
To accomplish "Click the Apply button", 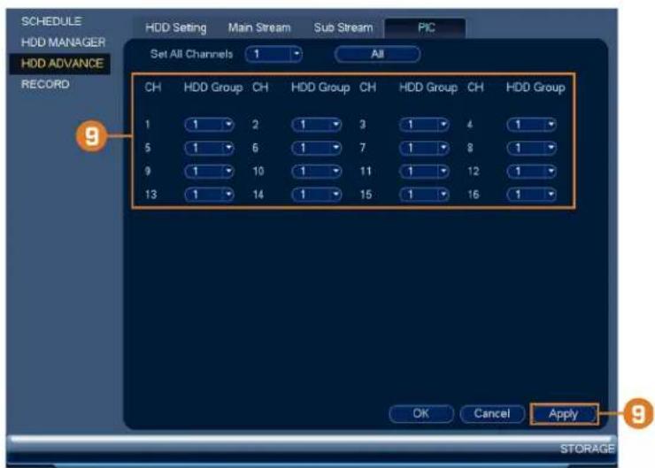I will pyautogui.click(x=564, y=414).
